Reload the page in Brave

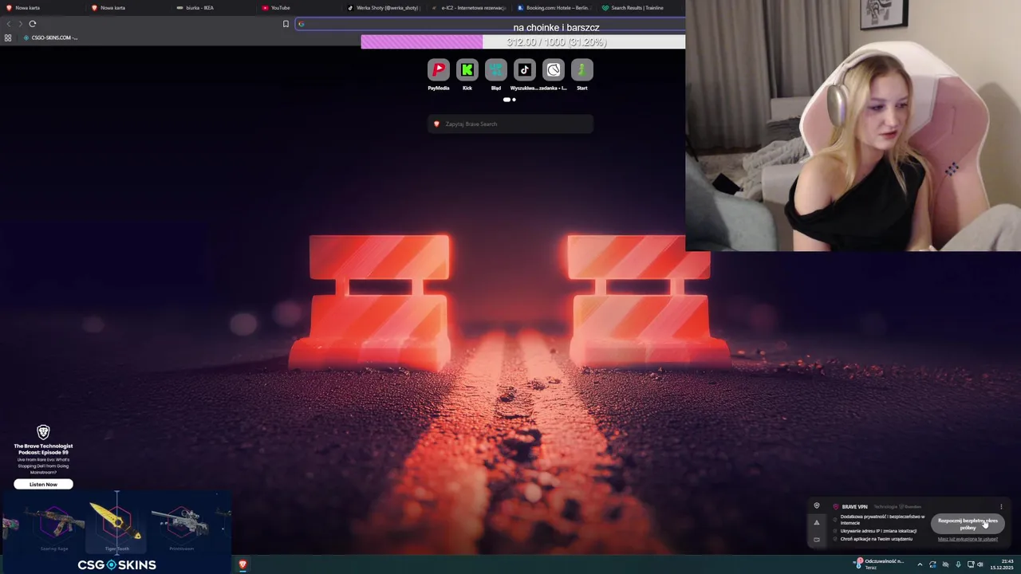pos(33,24)
